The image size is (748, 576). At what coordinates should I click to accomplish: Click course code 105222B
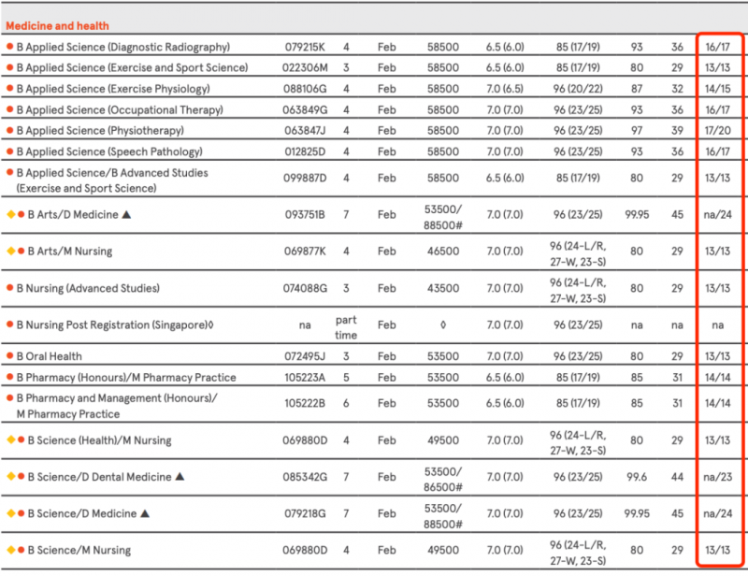tap(305, 403)
